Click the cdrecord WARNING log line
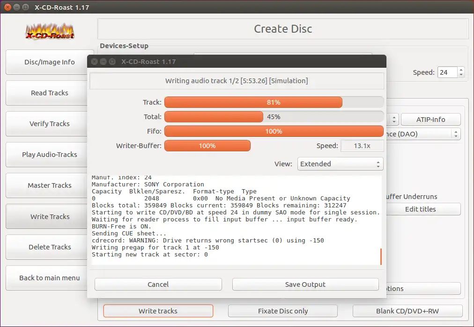Screen dimensions: 474x327 click(207, 240)
